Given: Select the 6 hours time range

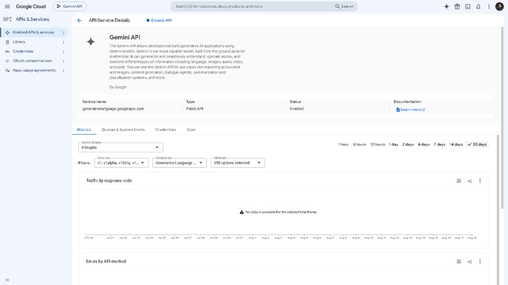Looking at the screenshot, I should pos(359,145).
